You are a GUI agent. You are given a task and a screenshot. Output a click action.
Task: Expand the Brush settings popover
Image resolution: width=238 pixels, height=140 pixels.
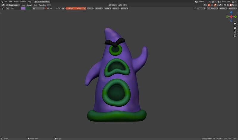pyautogui.click(x=90, y=8)
